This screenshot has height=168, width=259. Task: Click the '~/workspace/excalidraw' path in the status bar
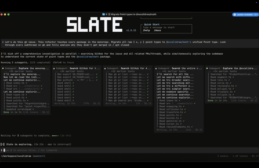[16, 156]
